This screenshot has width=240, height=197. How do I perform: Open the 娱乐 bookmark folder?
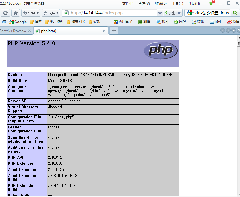[95, 22]
